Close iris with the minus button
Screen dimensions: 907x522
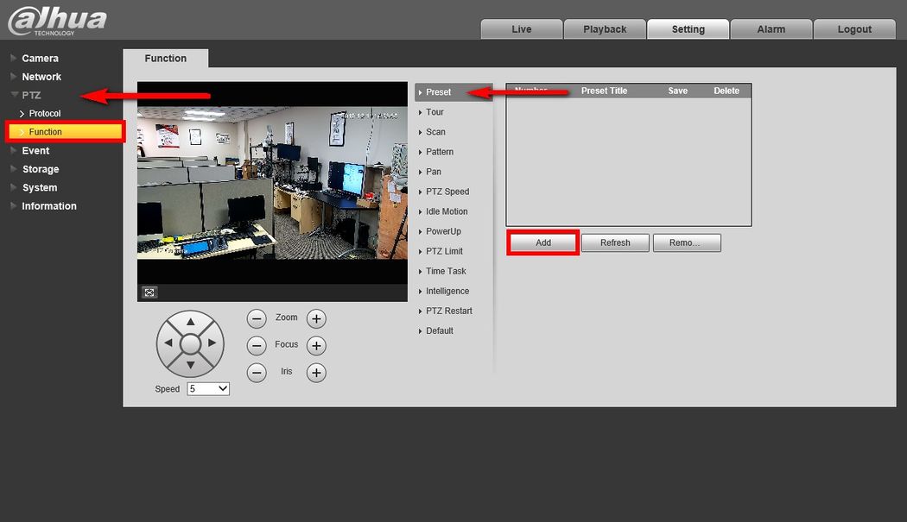pyautogui.click(x=257, y=373)
